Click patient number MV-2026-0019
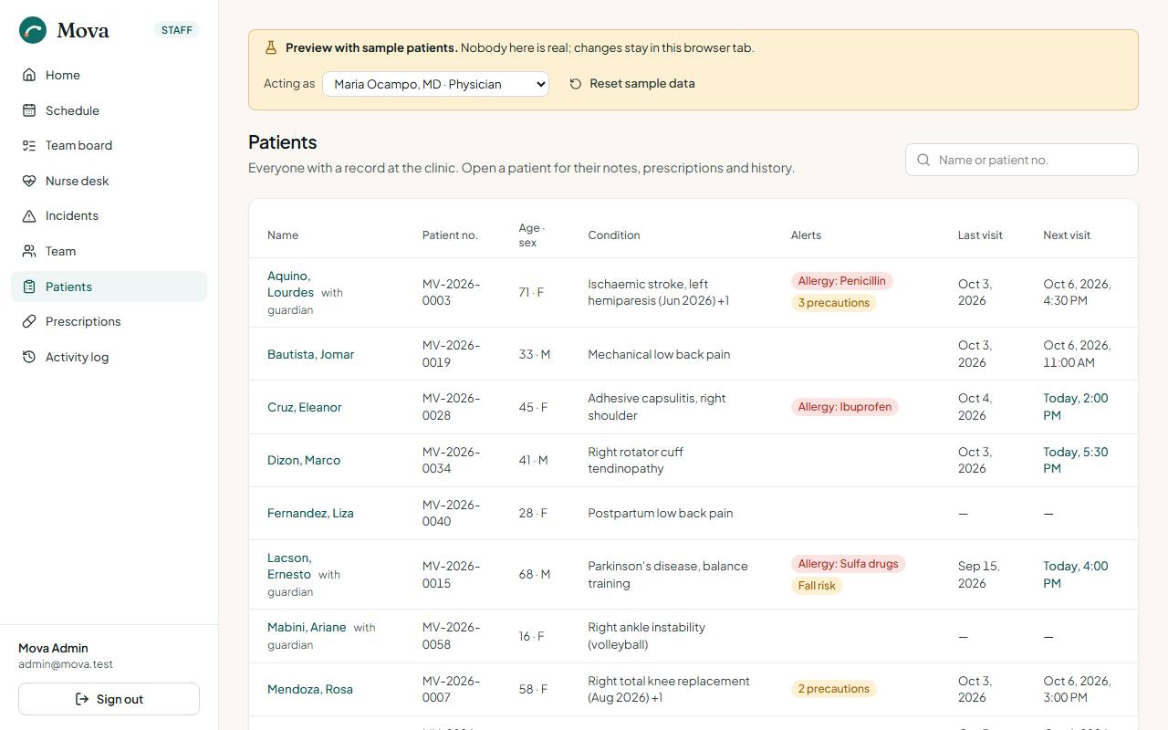 tap(451, 354)
